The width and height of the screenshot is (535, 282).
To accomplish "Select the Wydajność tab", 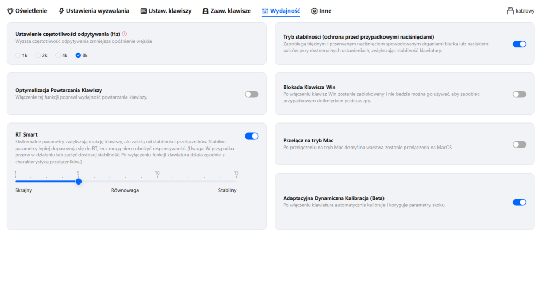I will 281,11.
